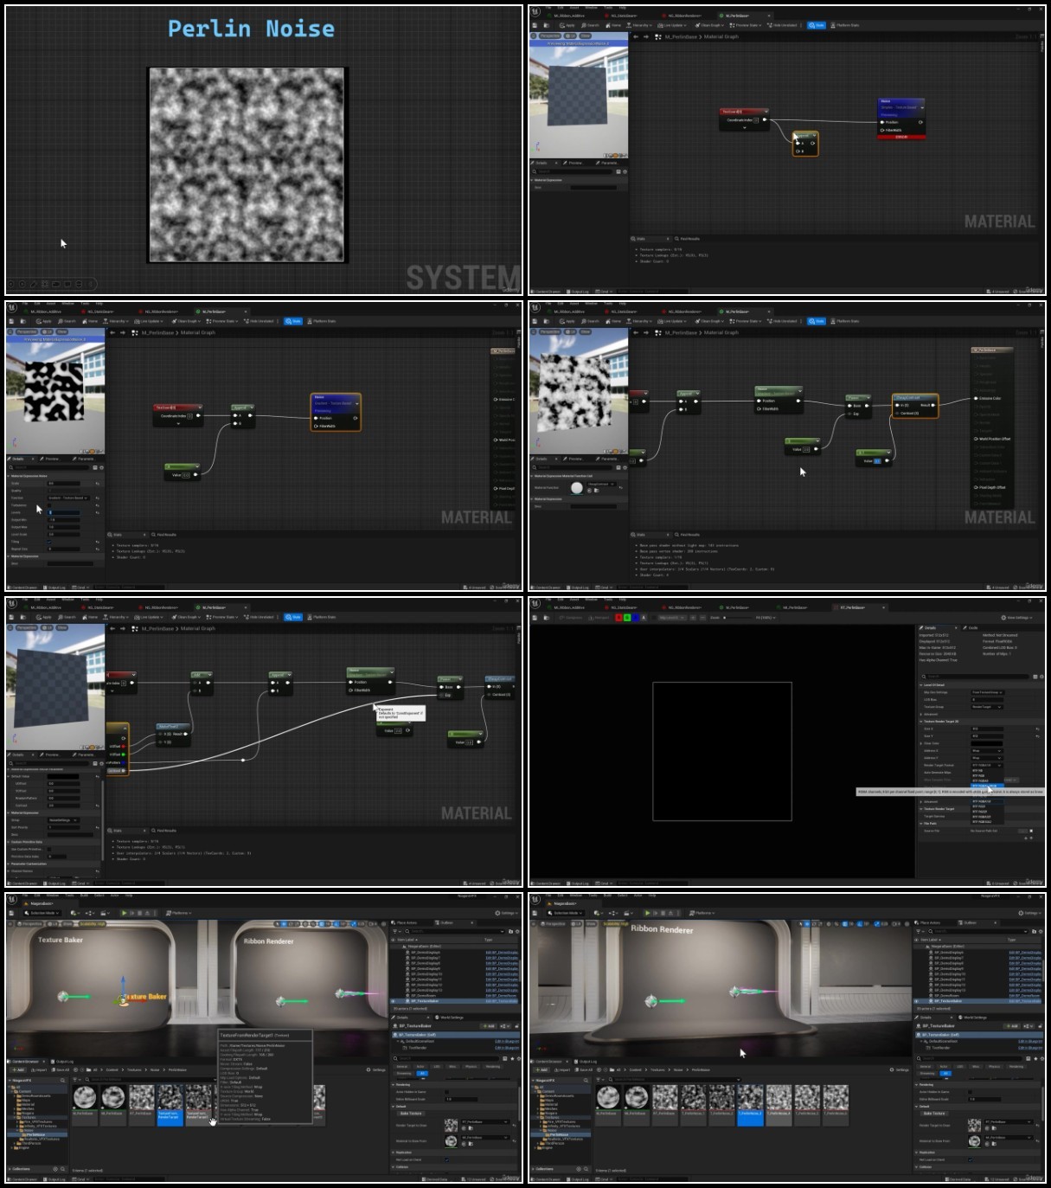Toggle Actor Hidden in Game checkbox in Texture Baker editor
Image resolution: width=1051 pixels, height=1188 pixels.
(x=445, y=1091)
